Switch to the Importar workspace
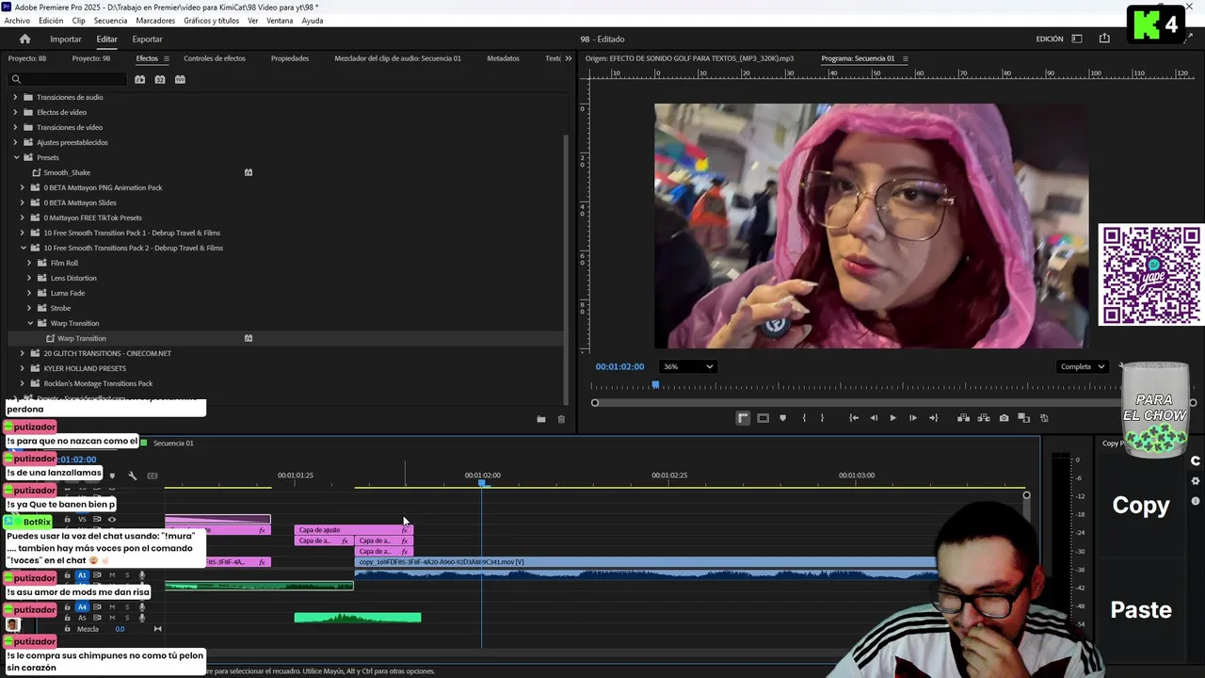Viewport: 1205px width, 678px height. [66, 39]
